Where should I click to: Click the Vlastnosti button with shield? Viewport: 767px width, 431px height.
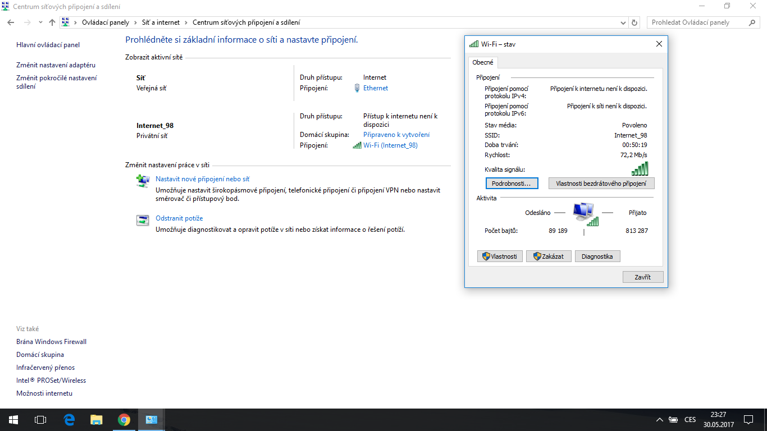click(500, 256)
